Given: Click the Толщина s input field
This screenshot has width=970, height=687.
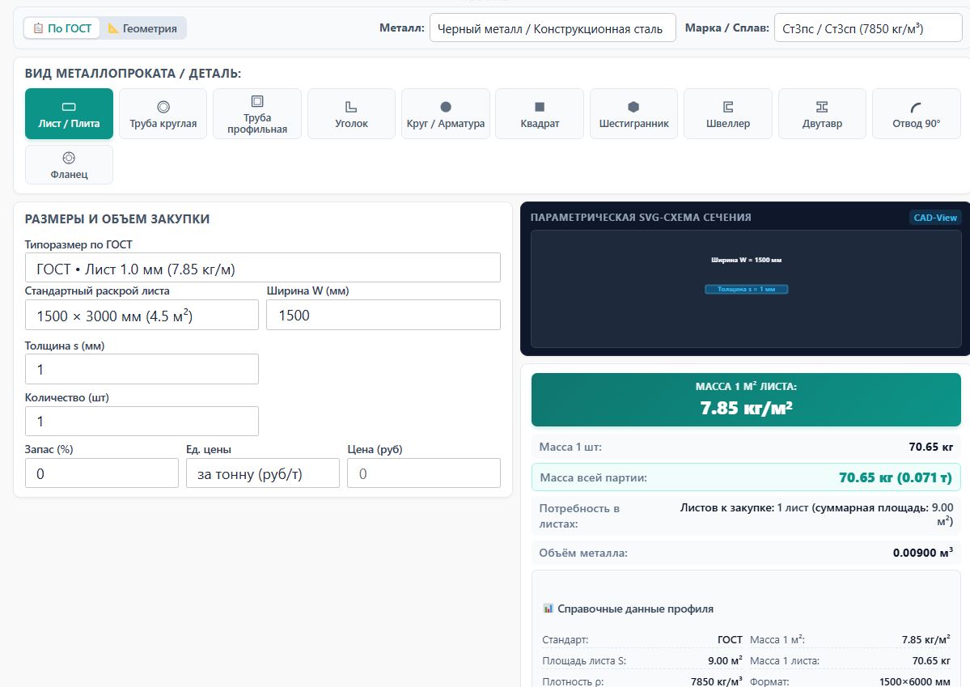Looking at the screenshot, I should click(142, 369).
